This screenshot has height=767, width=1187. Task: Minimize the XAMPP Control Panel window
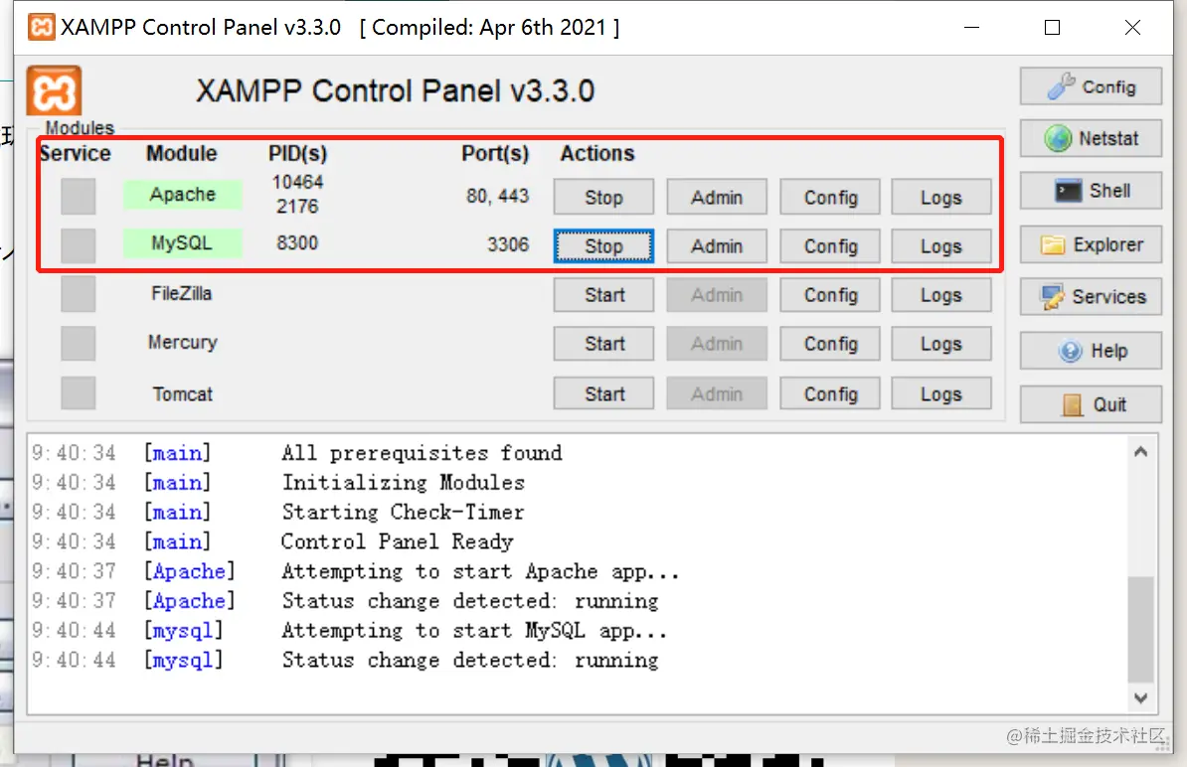pyautogui.click(x=972, y=27)
